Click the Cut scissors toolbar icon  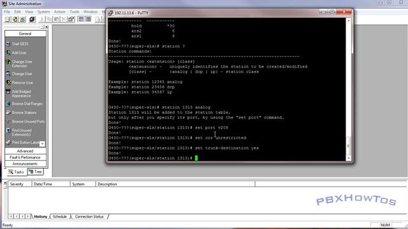pos(41,19)
